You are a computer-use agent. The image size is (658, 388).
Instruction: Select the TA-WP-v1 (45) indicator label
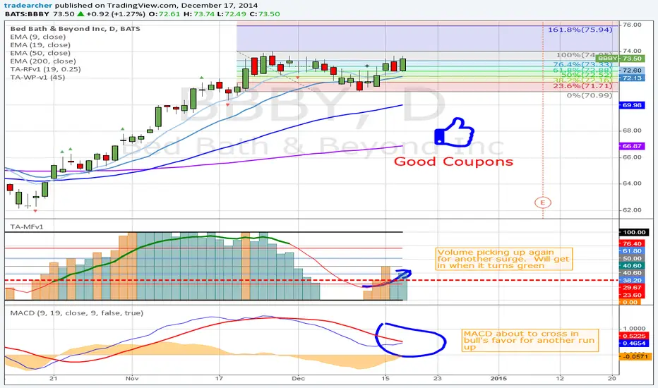click(37, 77)
